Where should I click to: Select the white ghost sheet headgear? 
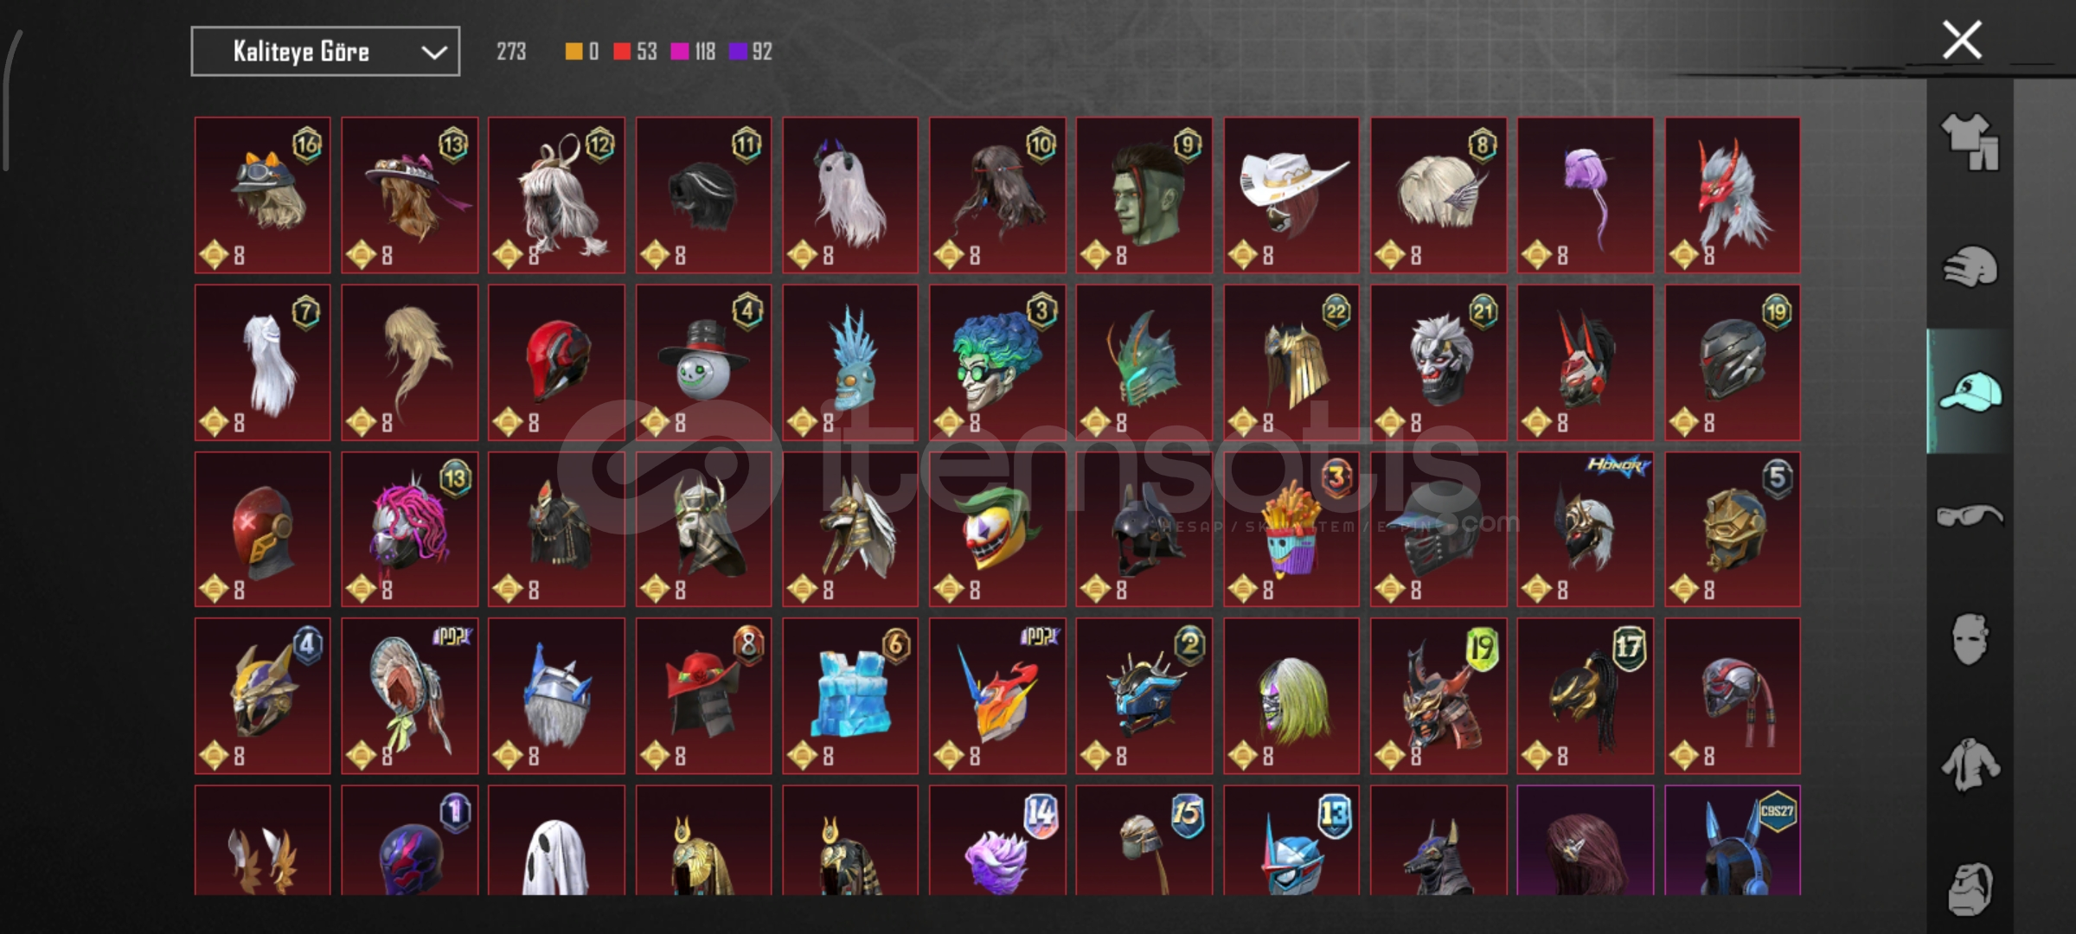[x=556, y=841]
